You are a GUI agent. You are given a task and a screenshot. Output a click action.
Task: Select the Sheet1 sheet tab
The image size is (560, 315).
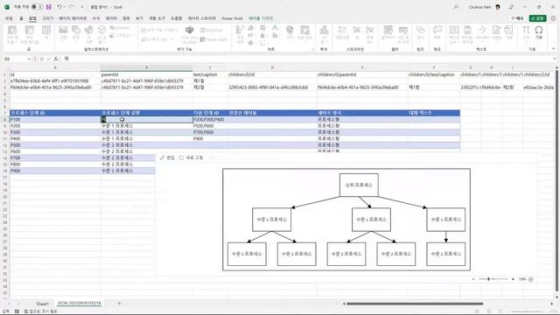click(43, 304)
